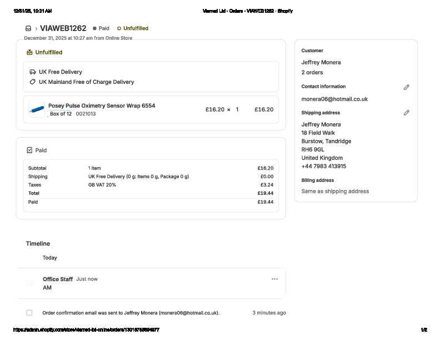
Task: Edit contact information with the pencil icon
Action: (x=406, y=87)
